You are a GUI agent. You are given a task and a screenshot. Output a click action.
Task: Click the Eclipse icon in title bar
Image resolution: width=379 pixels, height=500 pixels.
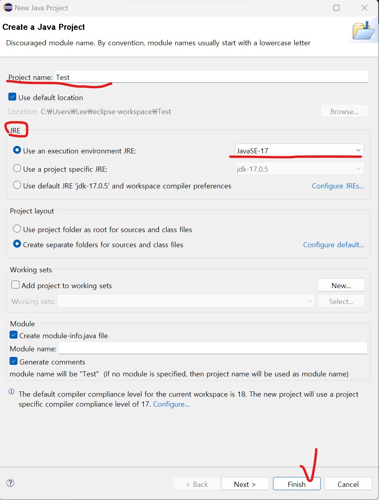coord(8,8)
